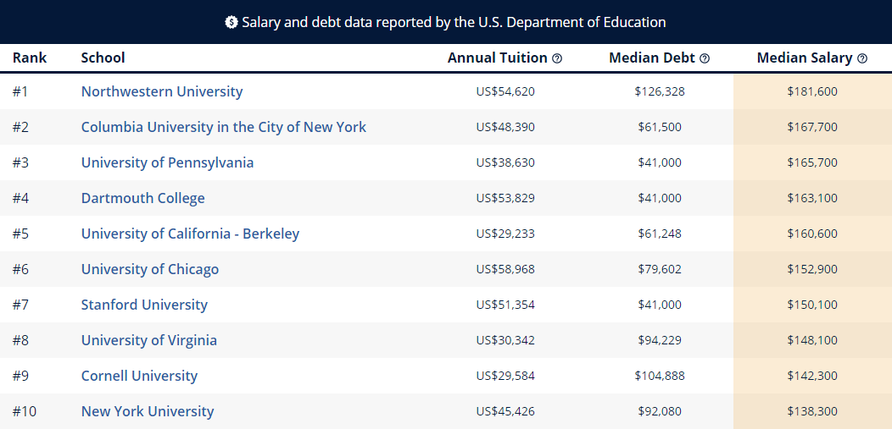Select Dartmouth College link

142,198
